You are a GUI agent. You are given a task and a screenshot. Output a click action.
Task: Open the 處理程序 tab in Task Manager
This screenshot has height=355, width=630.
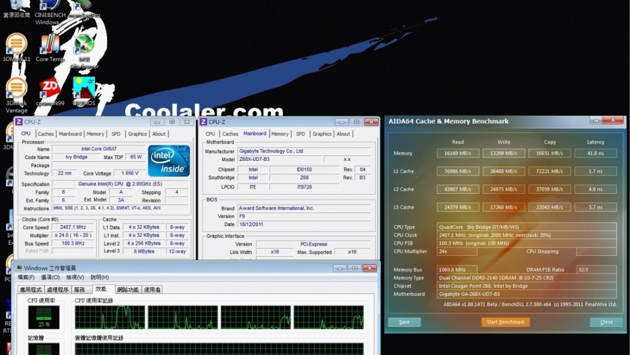tap(58, 290)
